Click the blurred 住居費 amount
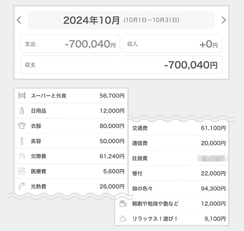The height and width of the screenshot is (231, 244). coord(210,158)
